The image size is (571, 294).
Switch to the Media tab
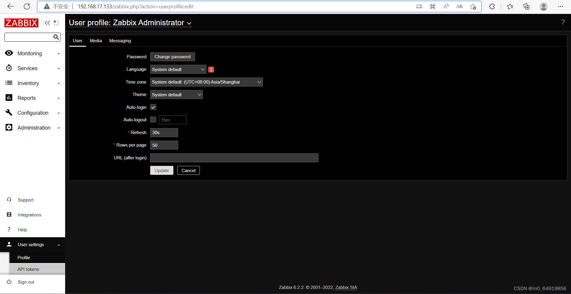(96, 41)
